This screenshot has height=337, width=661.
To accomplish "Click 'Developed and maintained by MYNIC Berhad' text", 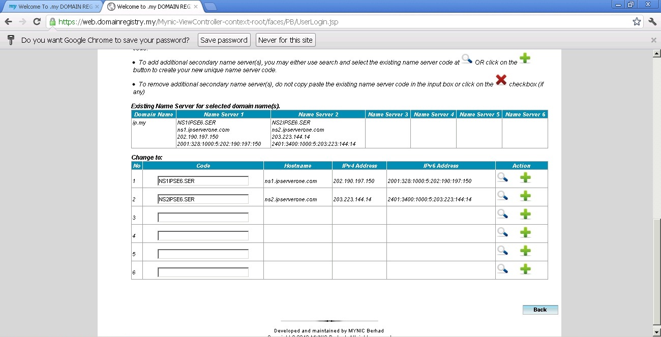I will [329, 330].
